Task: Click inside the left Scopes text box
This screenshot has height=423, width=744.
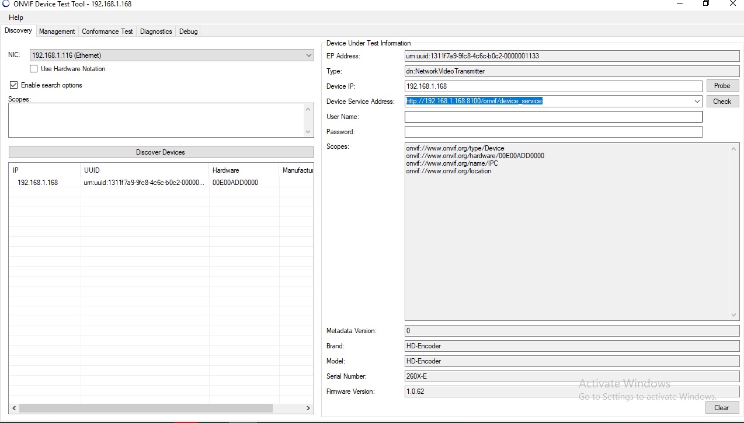Action: coord(157,121)
